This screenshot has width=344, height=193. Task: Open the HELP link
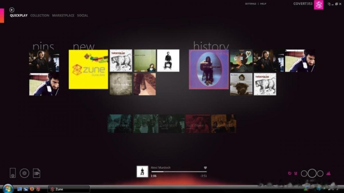click(x=263, y=4)
